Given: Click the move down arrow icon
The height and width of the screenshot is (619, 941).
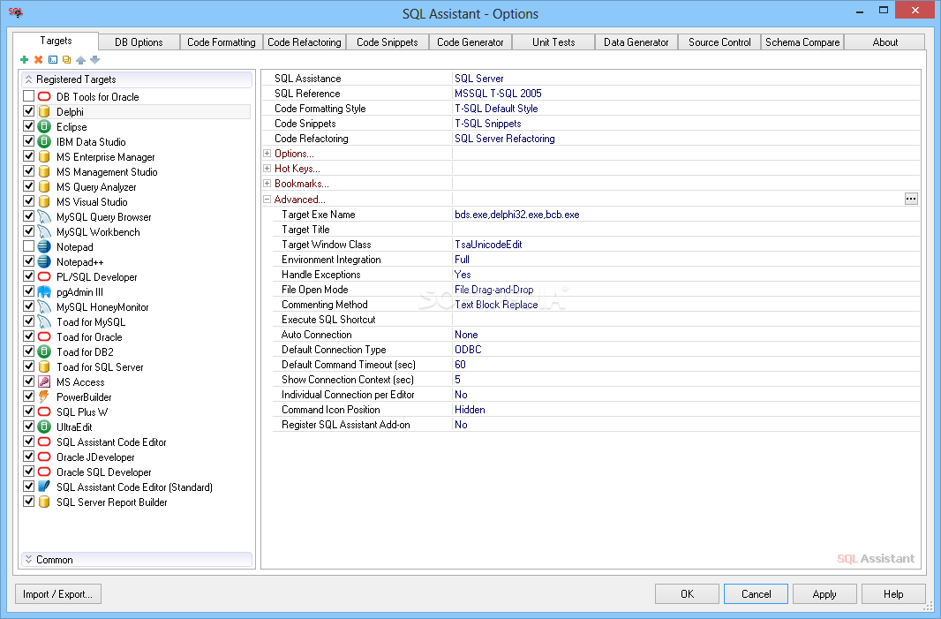Looking at the screenshot, I should [94, 59].
